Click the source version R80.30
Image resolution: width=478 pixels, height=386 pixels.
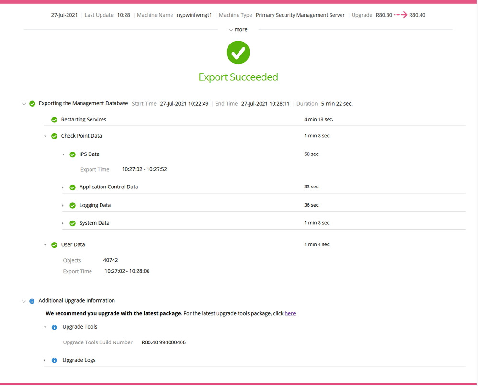(384, 15)
